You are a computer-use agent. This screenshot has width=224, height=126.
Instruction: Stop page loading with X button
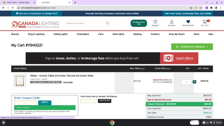[x=13, y=8]
